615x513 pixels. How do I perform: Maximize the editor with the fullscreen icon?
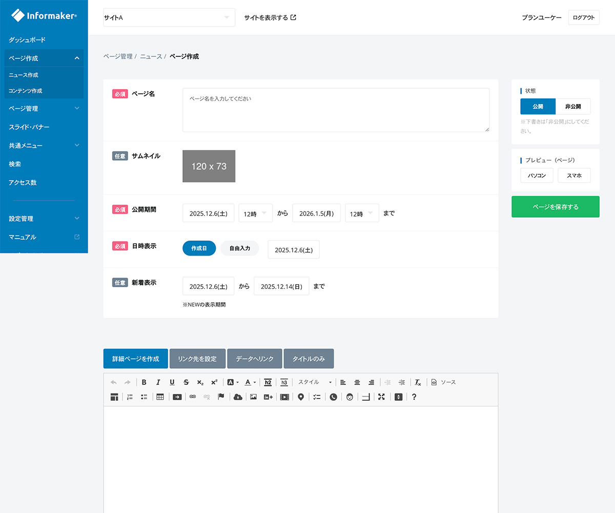381,397
